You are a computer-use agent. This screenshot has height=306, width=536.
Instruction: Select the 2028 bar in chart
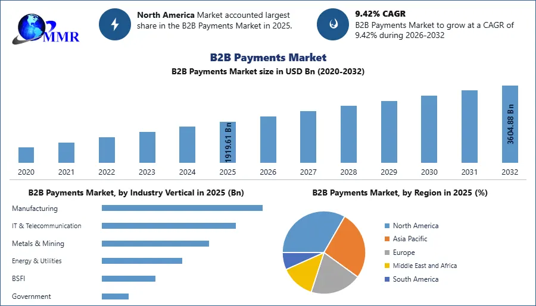(348, 134)
